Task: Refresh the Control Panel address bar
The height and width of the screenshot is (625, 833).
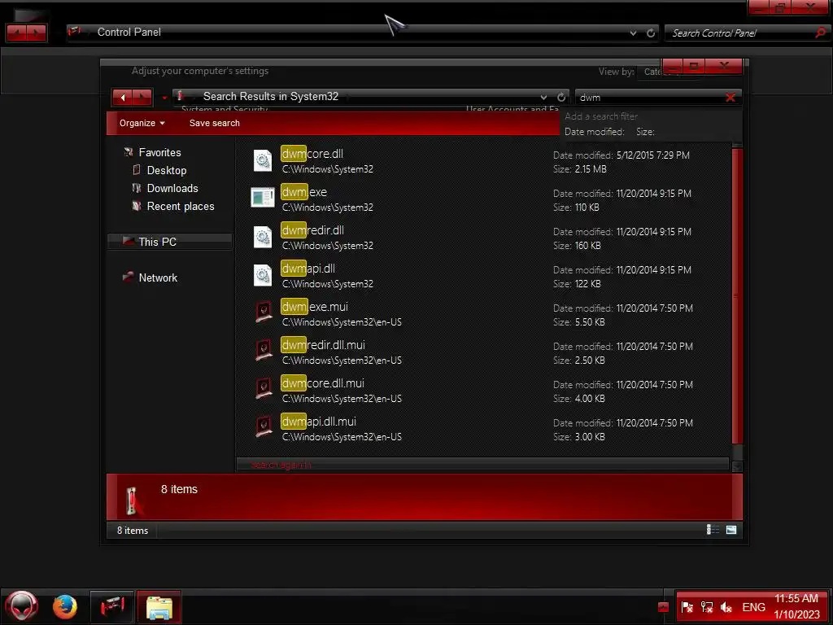Action: click(651, 33)
